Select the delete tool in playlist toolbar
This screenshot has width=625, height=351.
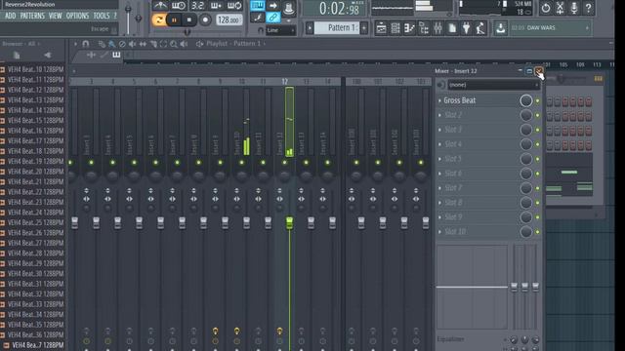coord(122,44)
